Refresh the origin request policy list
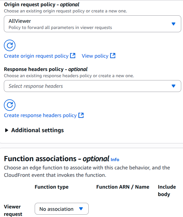183x217 pixels. [9, 45]
